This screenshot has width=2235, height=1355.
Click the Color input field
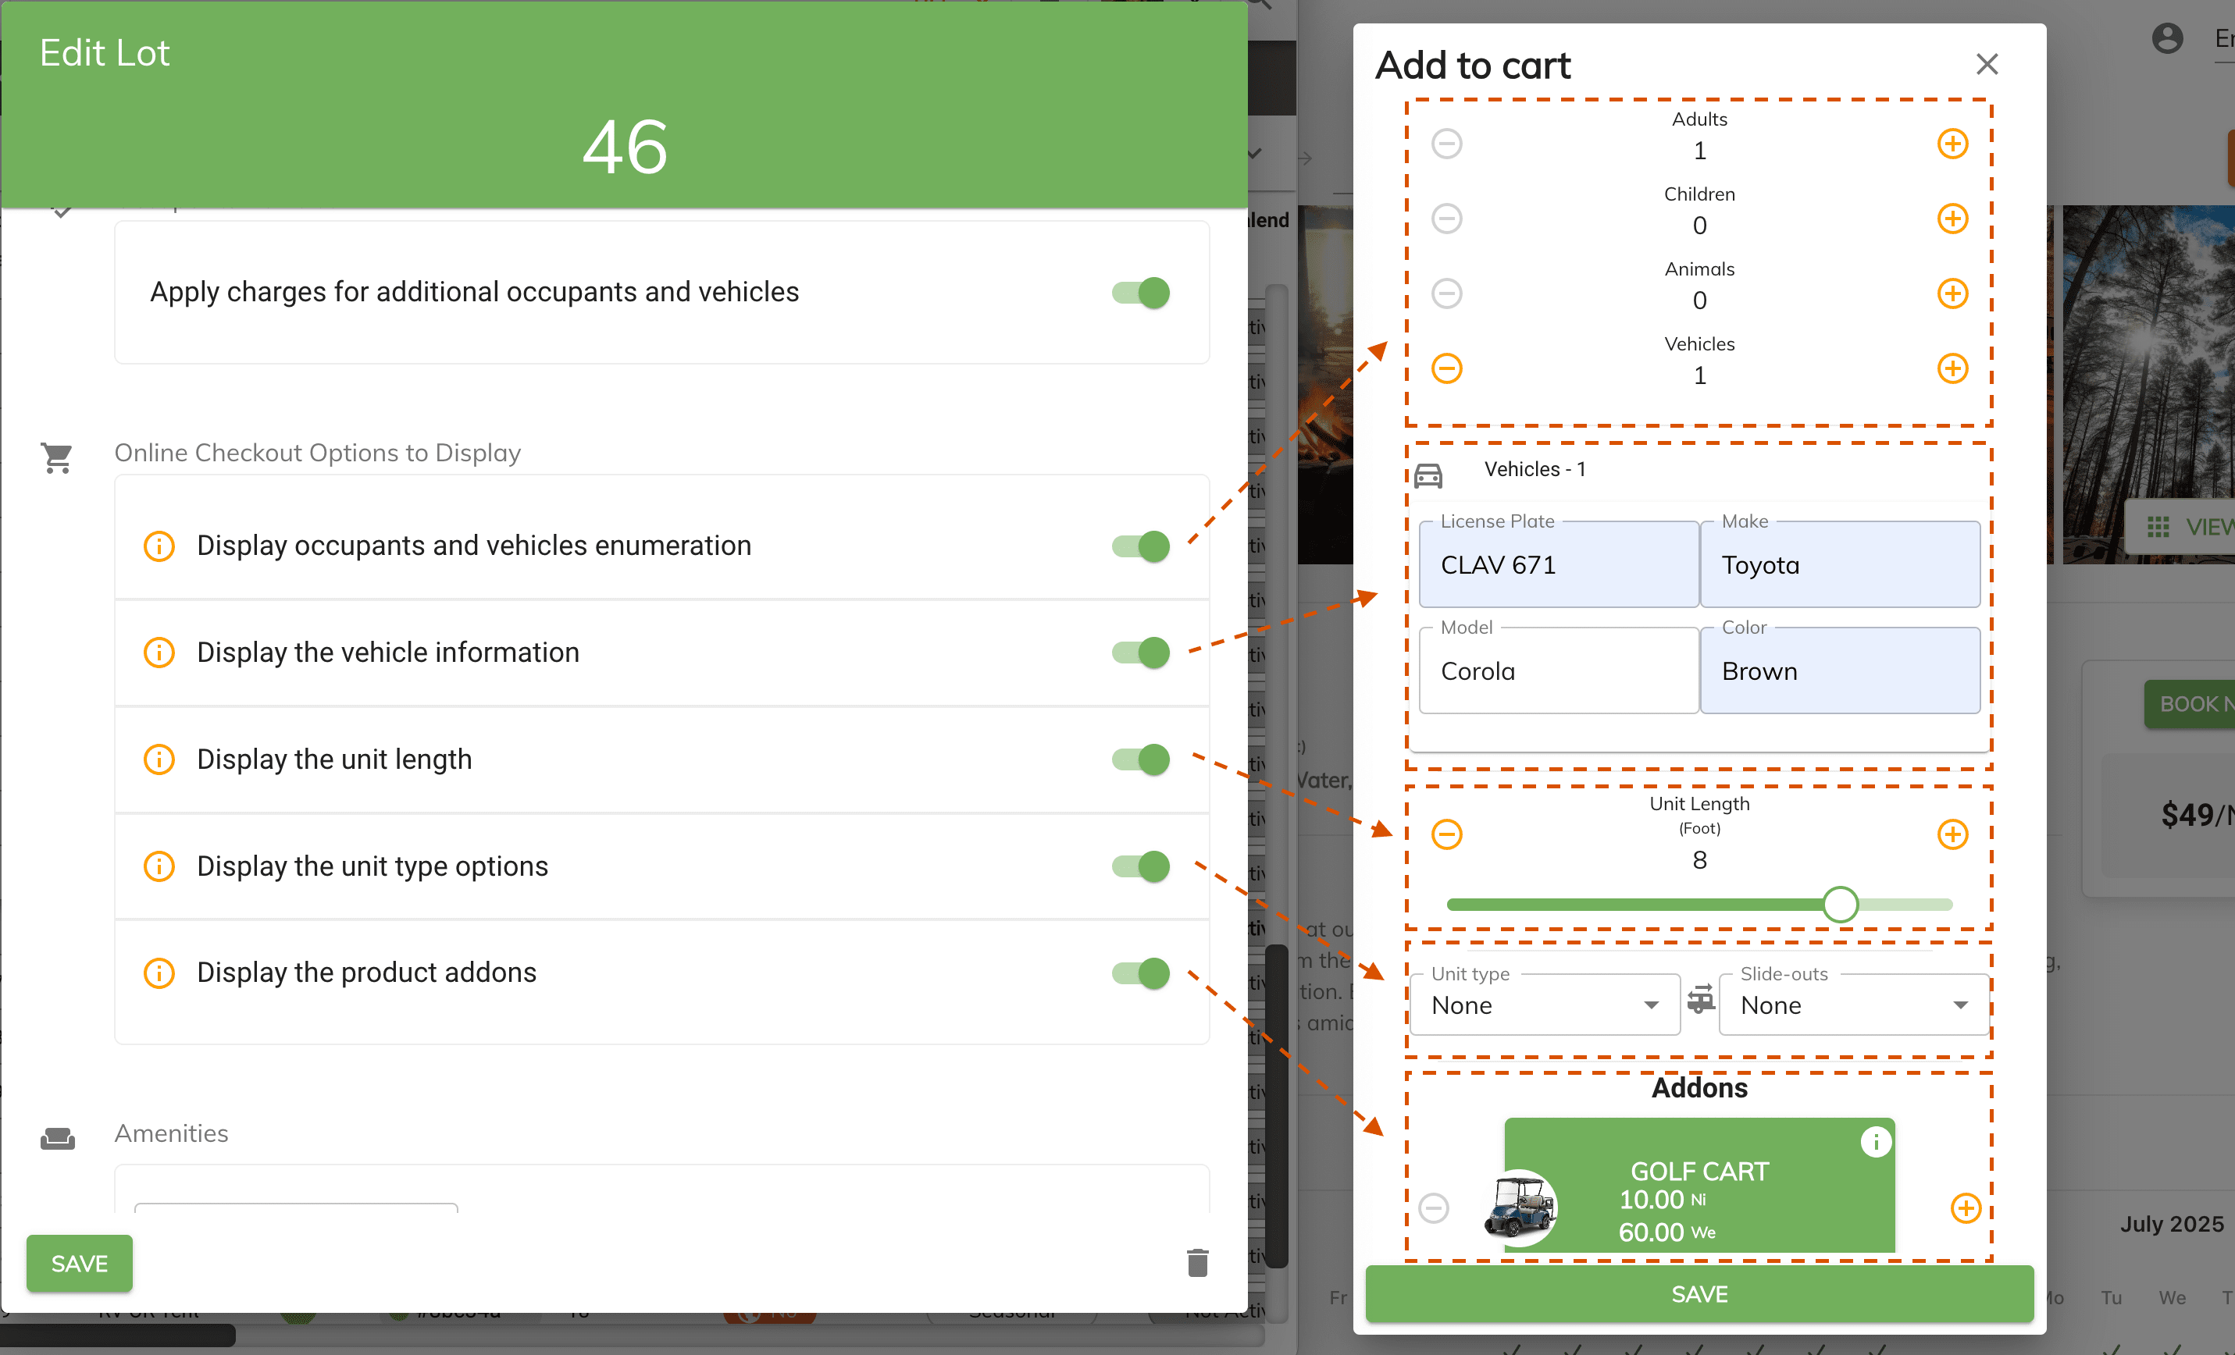pyautogui.click(x=1840, y=670)
